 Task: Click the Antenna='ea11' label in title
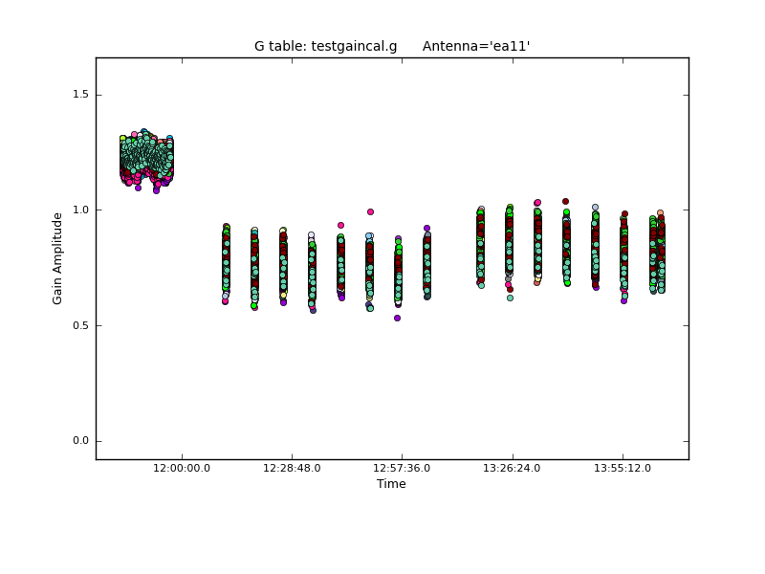click(475, 46)
